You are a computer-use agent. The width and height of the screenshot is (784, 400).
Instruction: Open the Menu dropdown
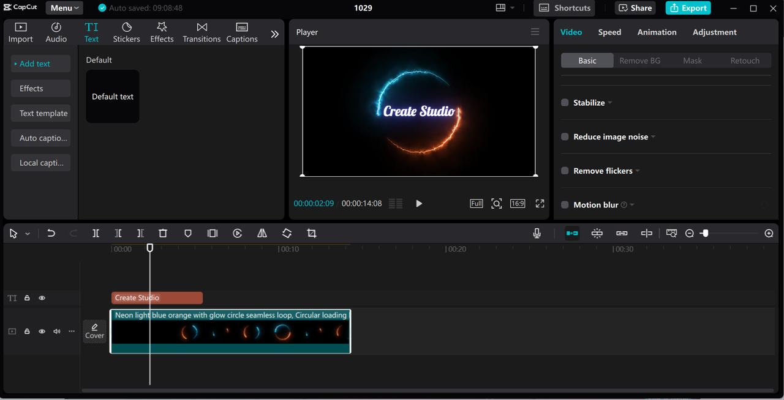click(x=64, y=8)
